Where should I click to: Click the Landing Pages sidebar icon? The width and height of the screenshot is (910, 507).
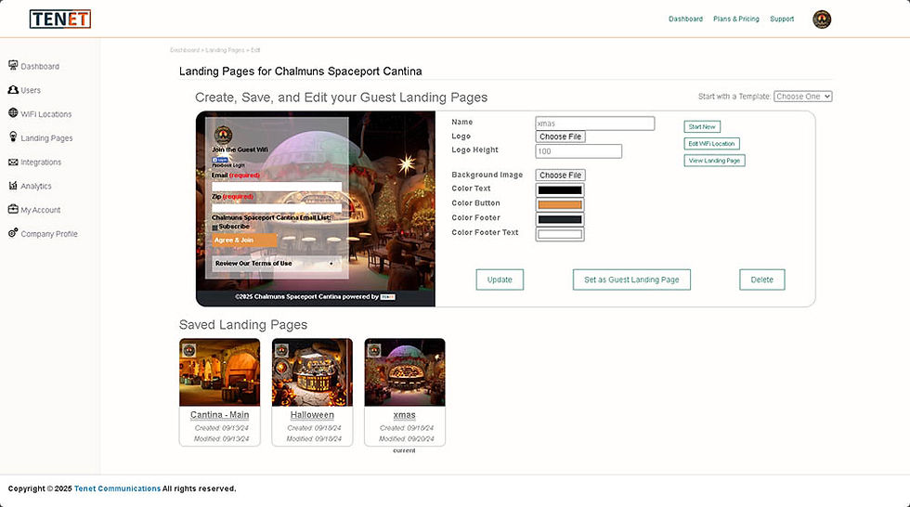coord(13,136)
